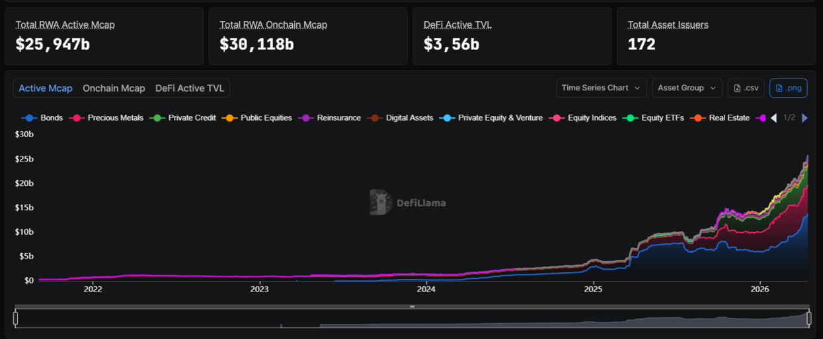Grab the left range selector handle
This screenshot has height=339, width=823.
coord(16,319)
